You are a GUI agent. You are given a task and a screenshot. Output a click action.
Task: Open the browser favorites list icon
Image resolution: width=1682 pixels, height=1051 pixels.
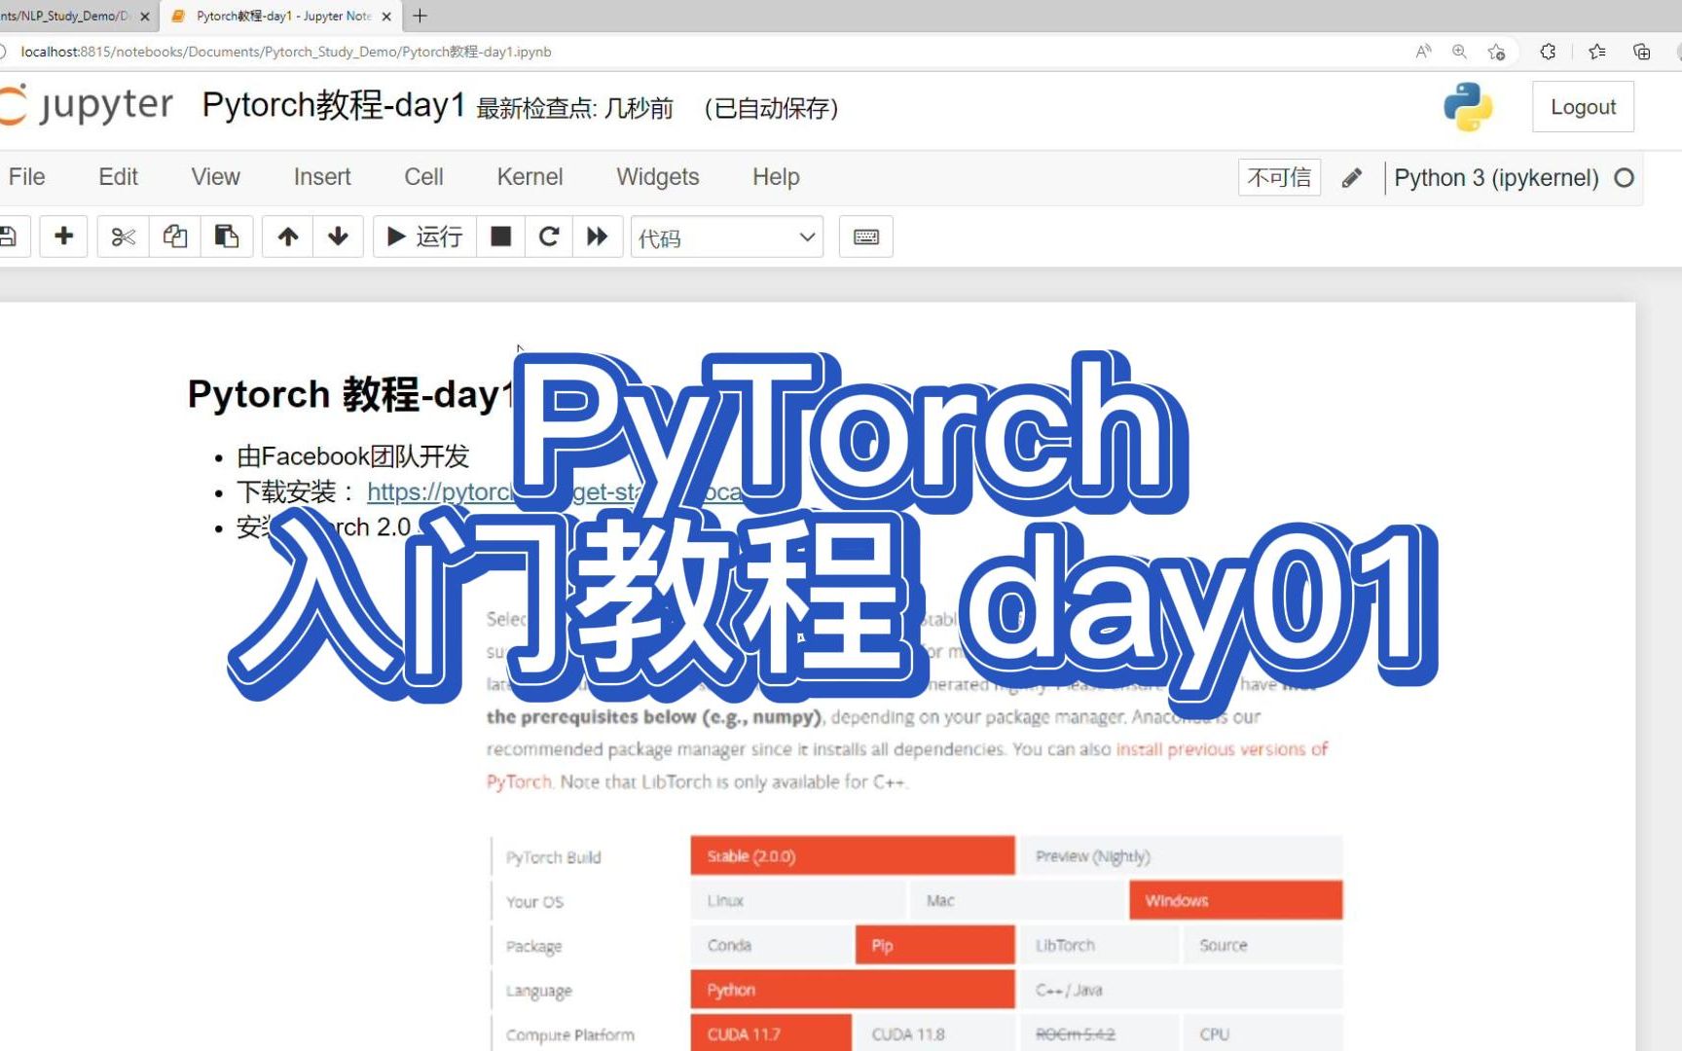(1597, 52)
